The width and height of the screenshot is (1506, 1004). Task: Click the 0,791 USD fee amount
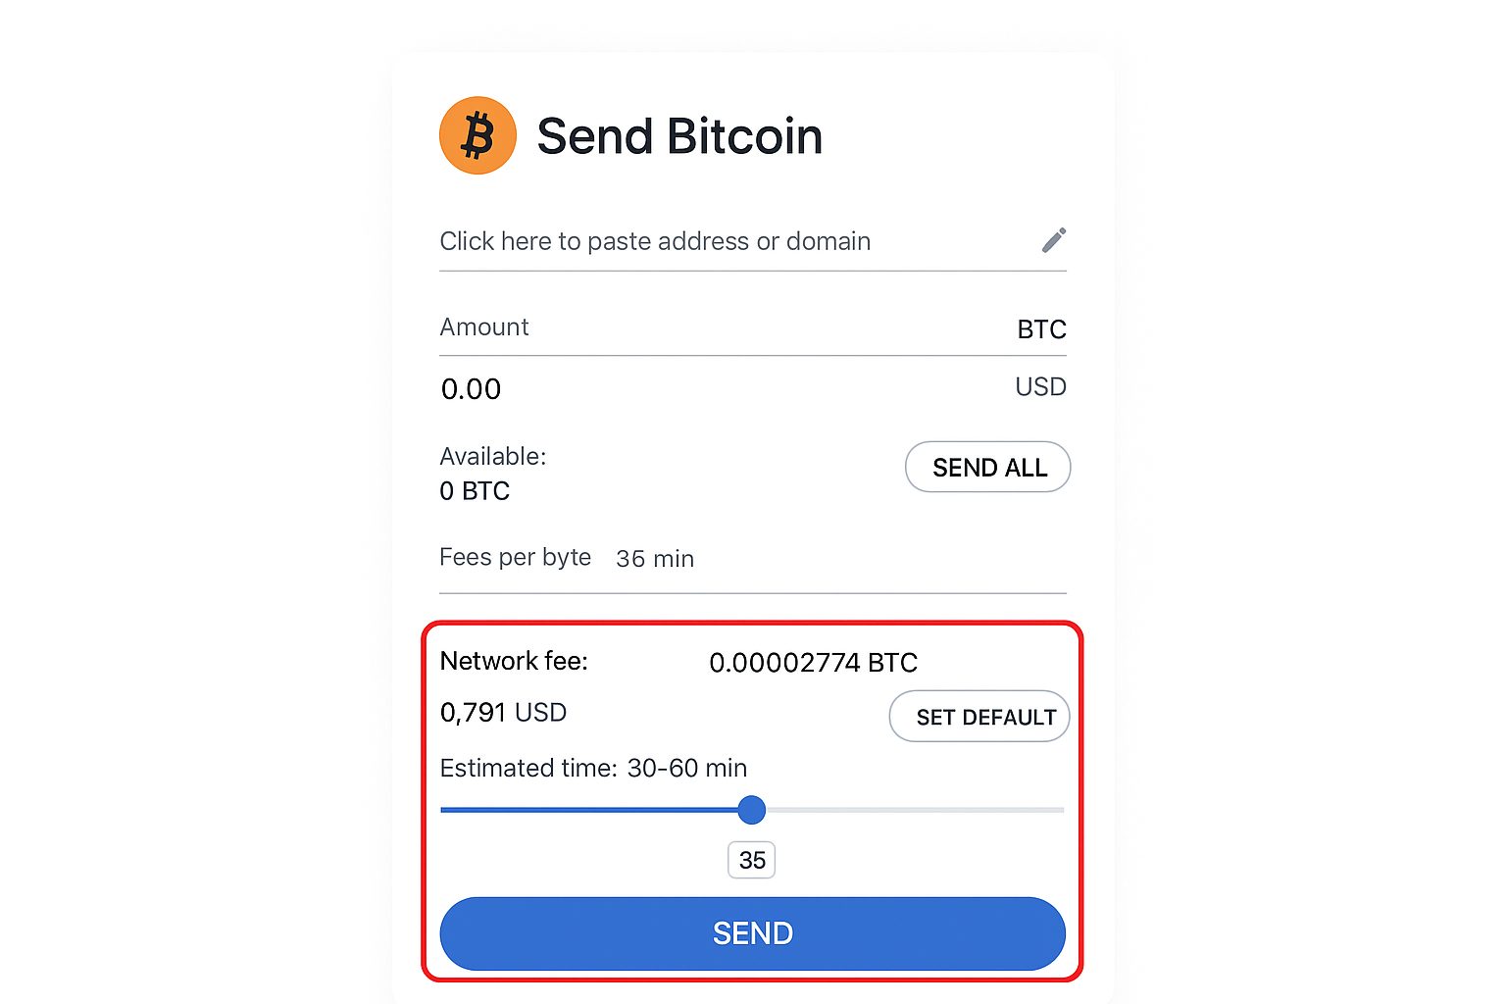(503, 713)
